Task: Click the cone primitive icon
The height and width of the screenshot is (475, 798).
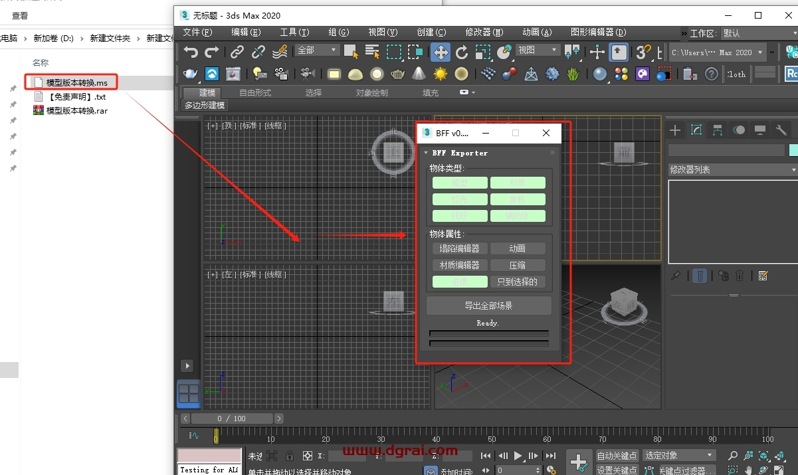Action: coord(419,74)
